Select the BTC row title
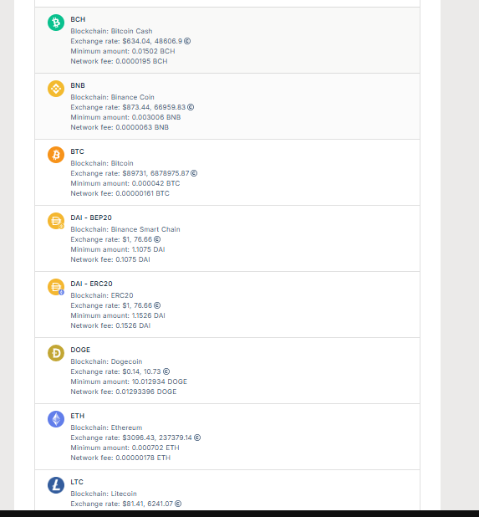This screenshot has height=517, width=479. pos(78,151)
